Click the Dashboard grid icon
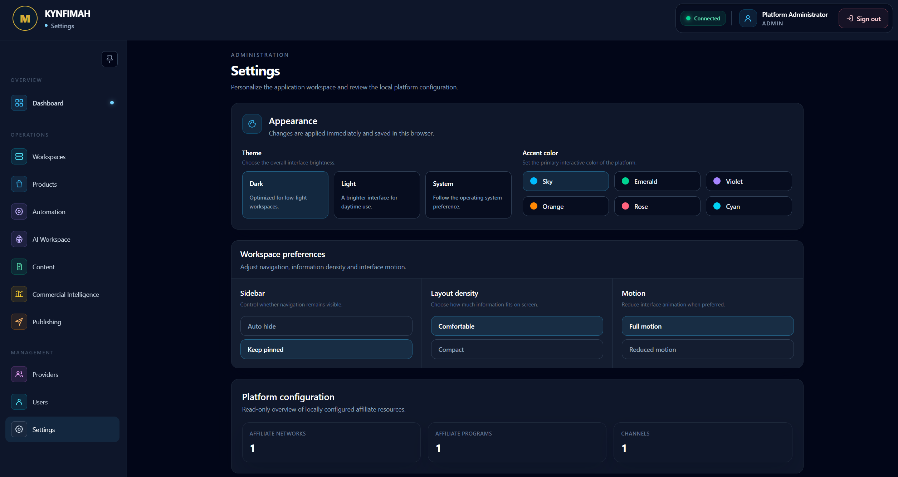This screenshot has width=898, height=477. coord(19,103)
